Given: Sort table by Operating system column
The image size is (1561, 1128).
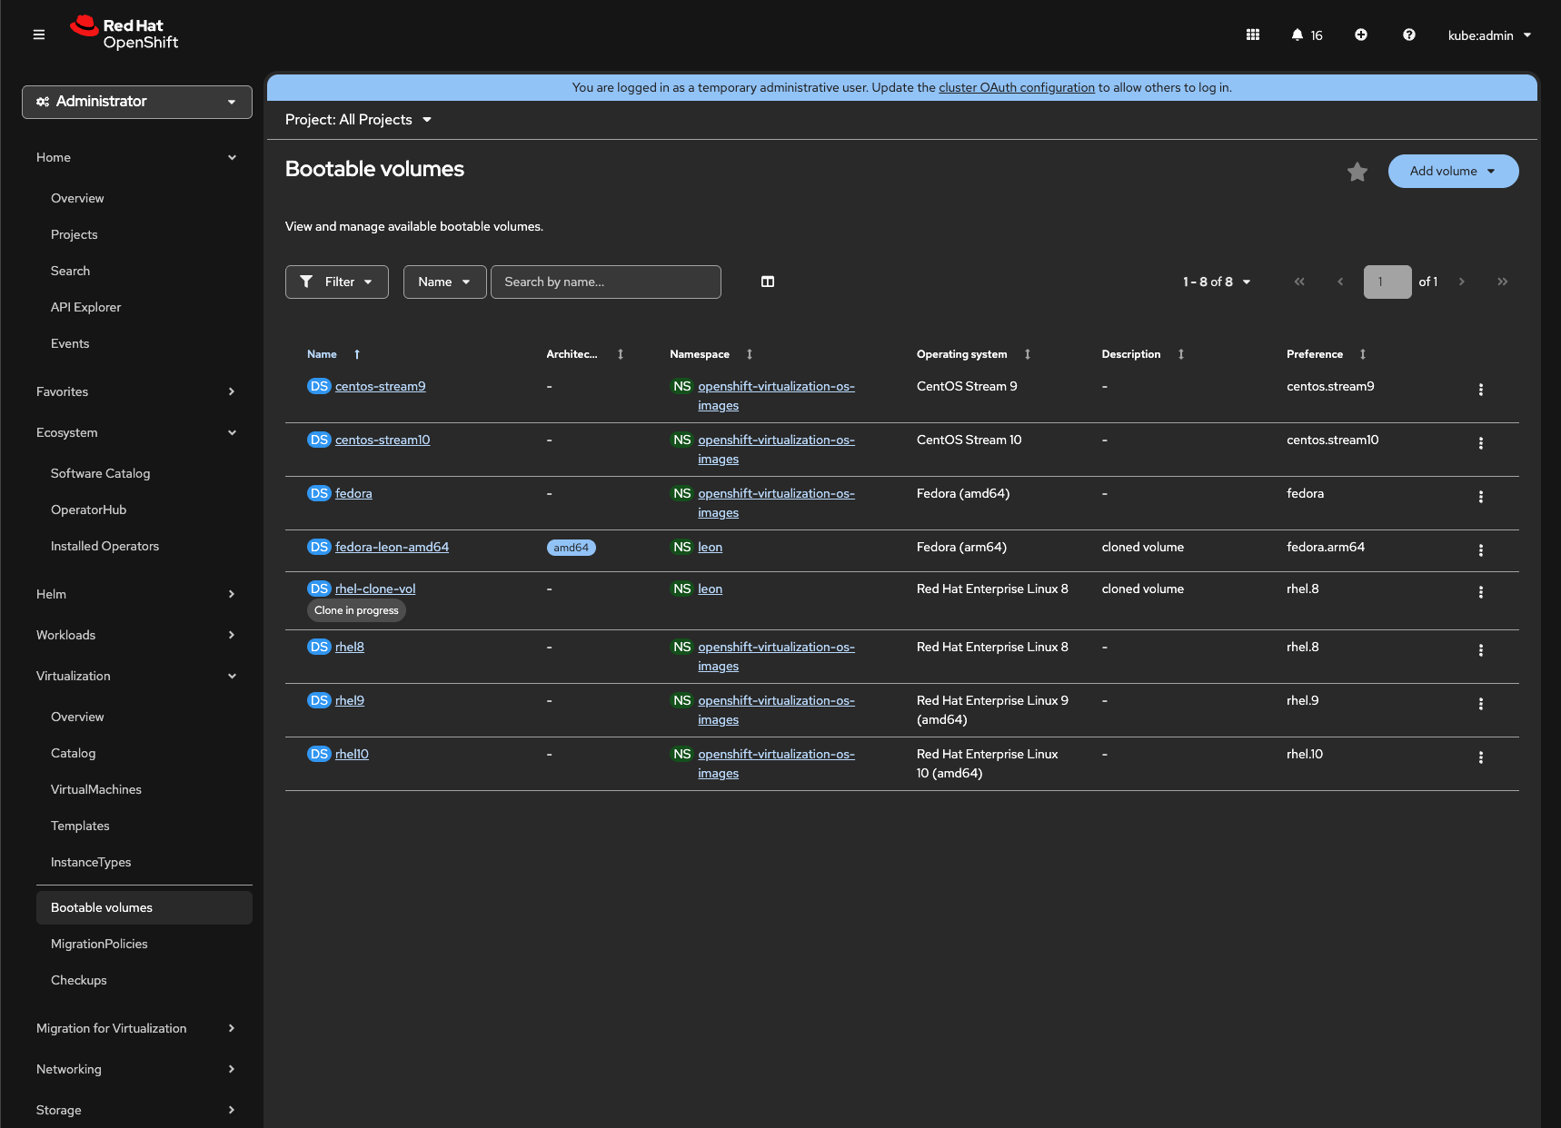Looking at the screenshot, I should 961,354.
